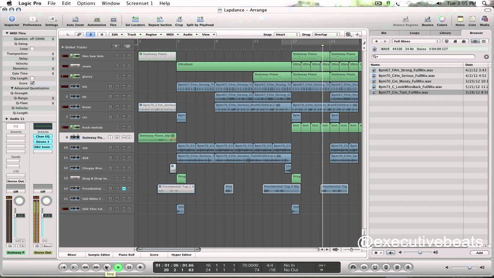Screen dimensions: 494x278
Task: Open the Piano Roll editor tab
Action: [x=126, y=255]
